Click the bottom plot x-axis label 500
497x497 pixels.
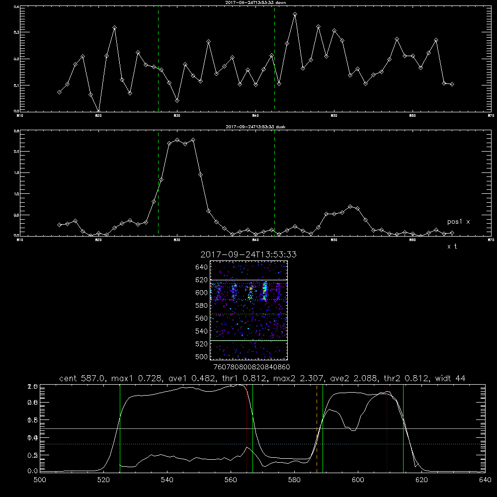click(40, 480)
